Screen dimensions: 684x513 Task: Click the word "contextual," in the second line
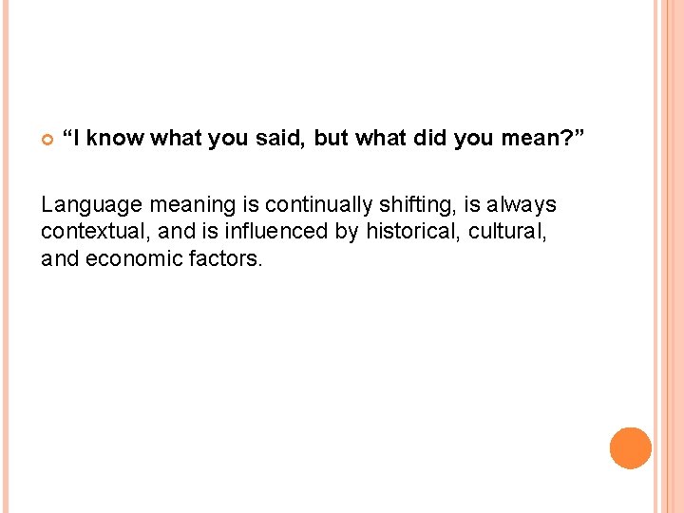96,231
